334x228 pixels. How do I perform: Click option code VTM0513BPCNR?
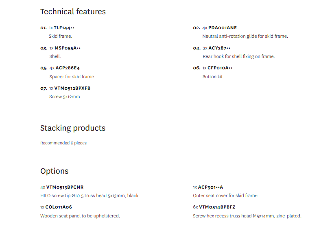pyautogui.click(x=65, y=187)
